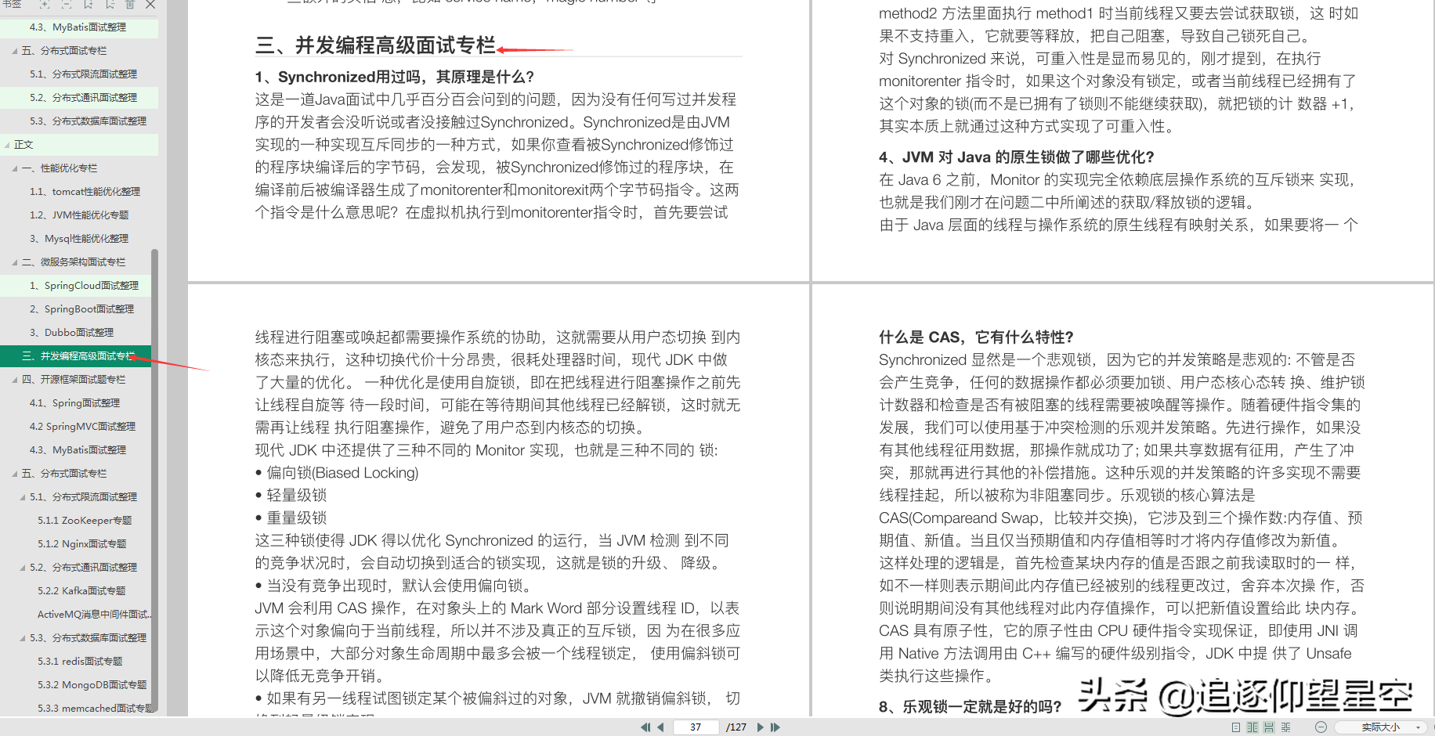Switch to two-page layout view
This screenshot has width=1435, height=736.
point(1252,727)
